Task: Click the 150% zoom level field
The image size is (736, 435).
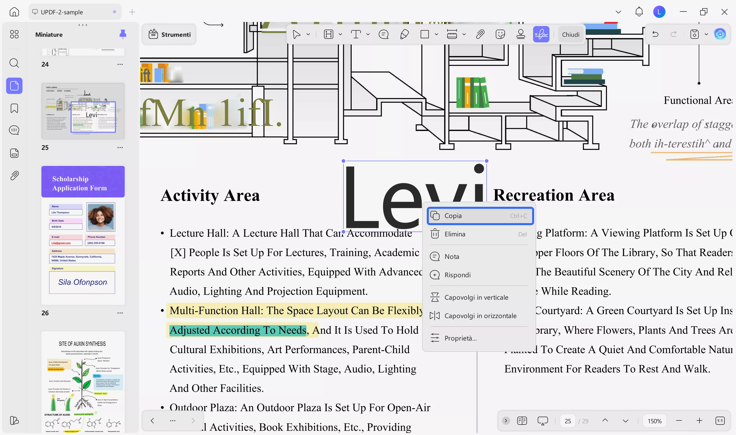Action: [654, 421]
